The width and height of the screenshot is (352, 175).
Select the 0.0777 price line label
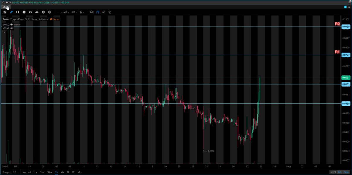(346, 55)
